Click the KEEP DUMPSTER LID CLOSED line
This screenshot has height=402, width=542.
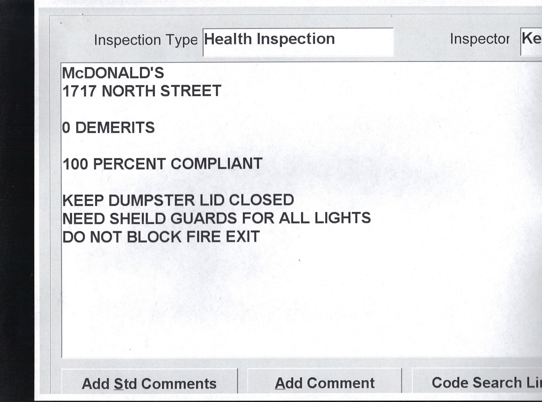tap(178, 200)
